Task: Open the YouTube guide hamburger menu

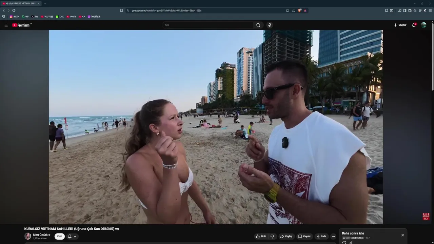Action: 6,25
